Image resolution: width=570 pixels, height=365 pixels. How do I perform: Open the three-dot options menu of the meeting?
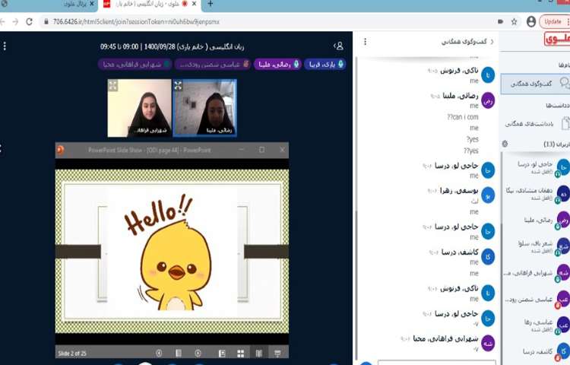pos(5,46)
